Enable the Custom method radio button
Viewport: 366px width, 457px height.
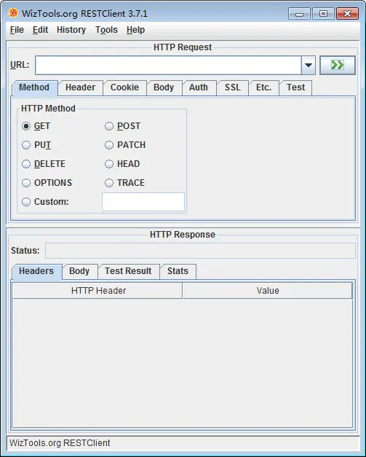pos(26,202)
